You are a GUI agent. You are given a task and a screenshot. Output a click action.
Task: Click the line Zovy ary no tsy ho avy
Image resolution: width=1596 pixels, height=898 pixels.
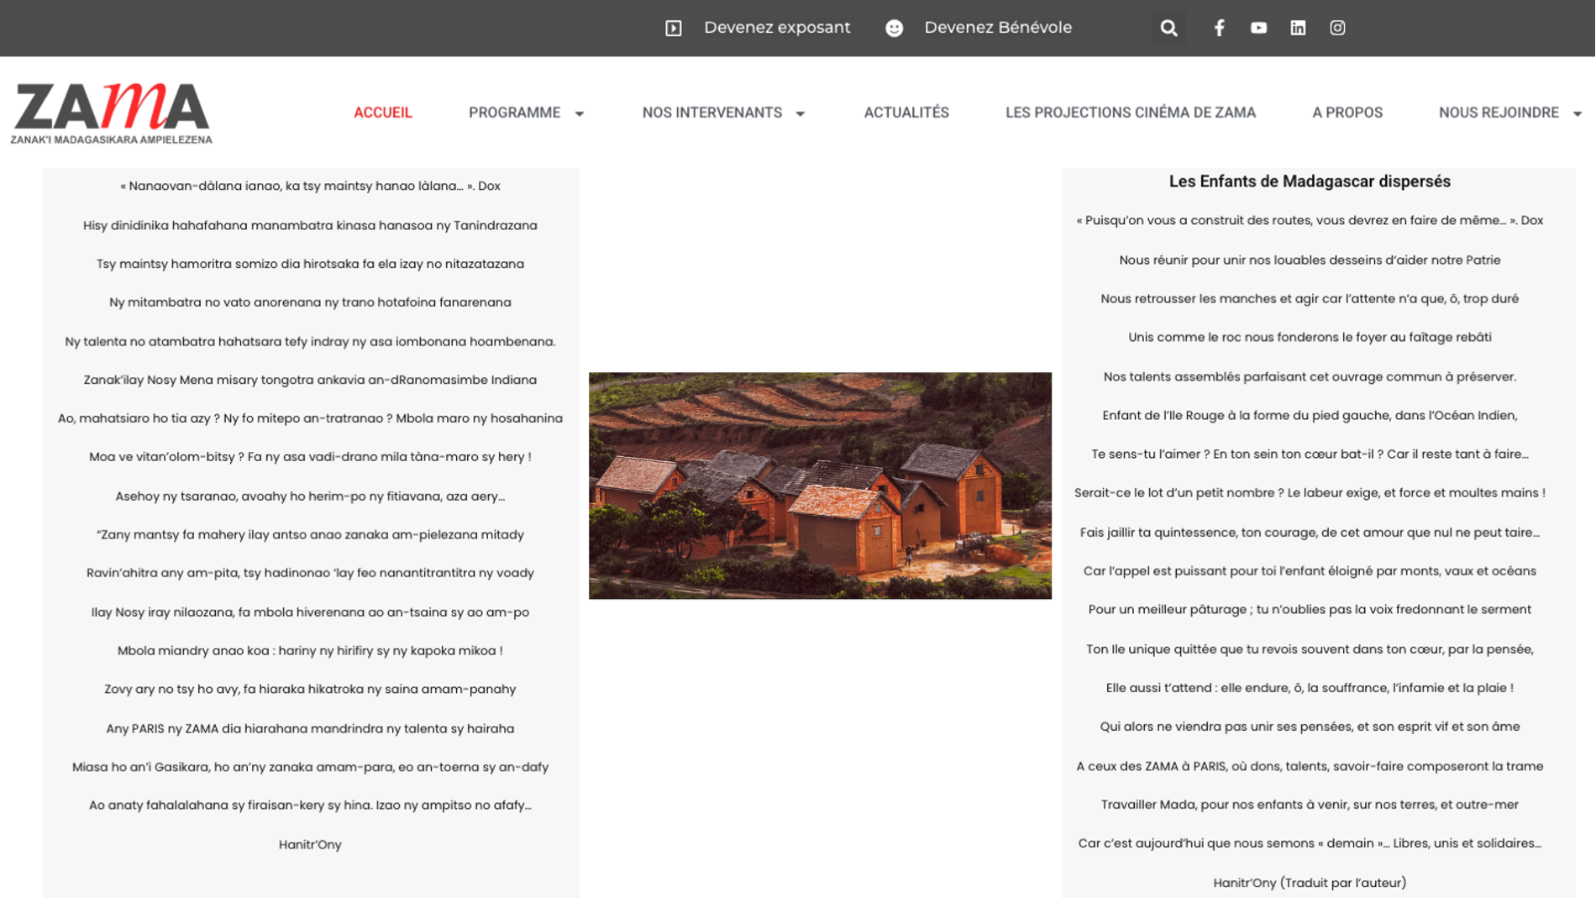(x=310, y=689)
